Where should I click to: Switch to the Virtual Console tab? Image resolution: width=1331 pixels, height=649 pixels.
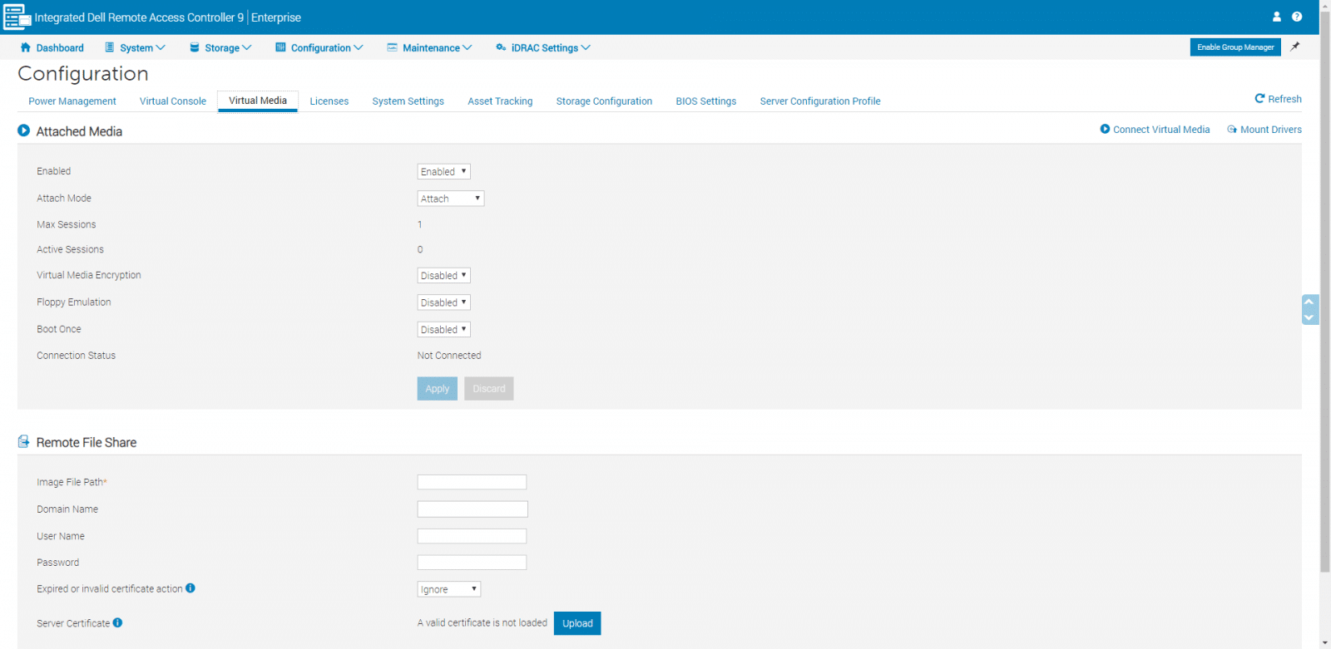click(x=173, y=101)
